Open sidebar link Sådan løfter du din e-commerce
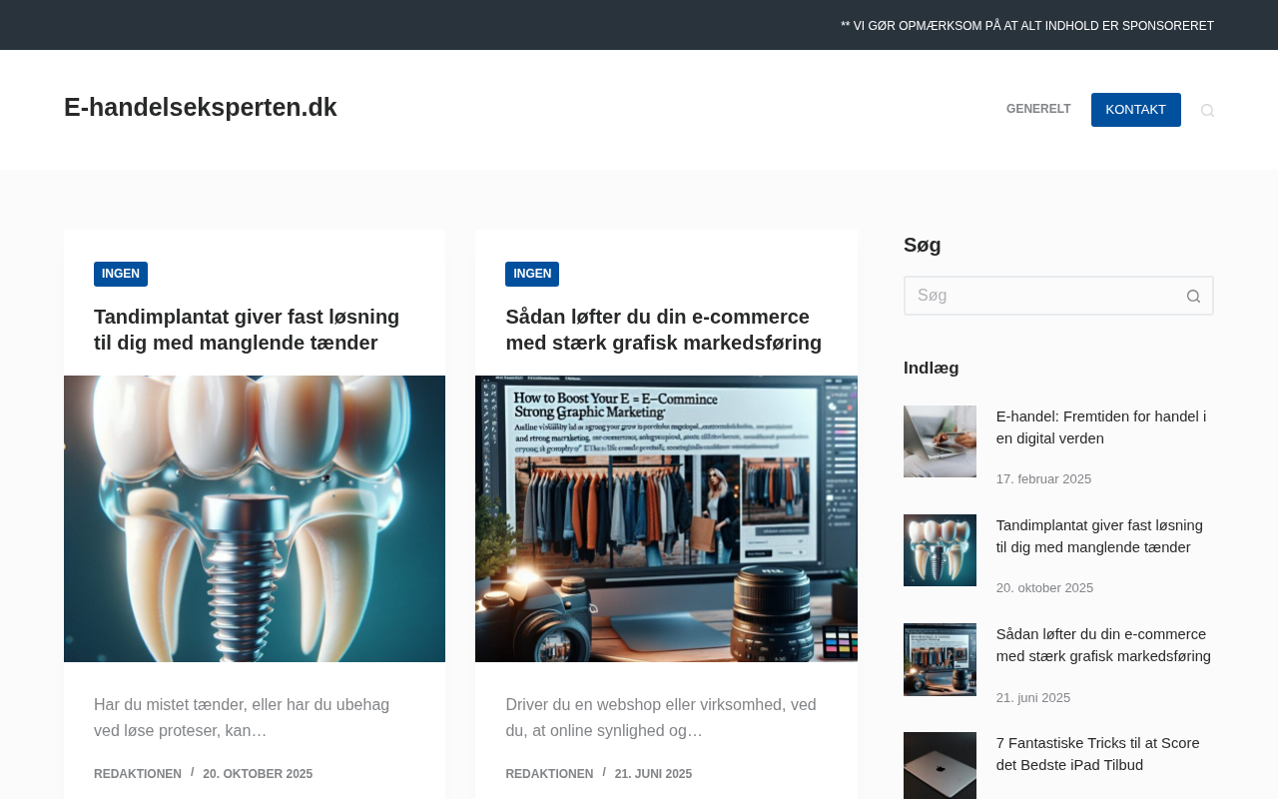This screenshot has width=1278, height=799. click(x=1103, y=645)
